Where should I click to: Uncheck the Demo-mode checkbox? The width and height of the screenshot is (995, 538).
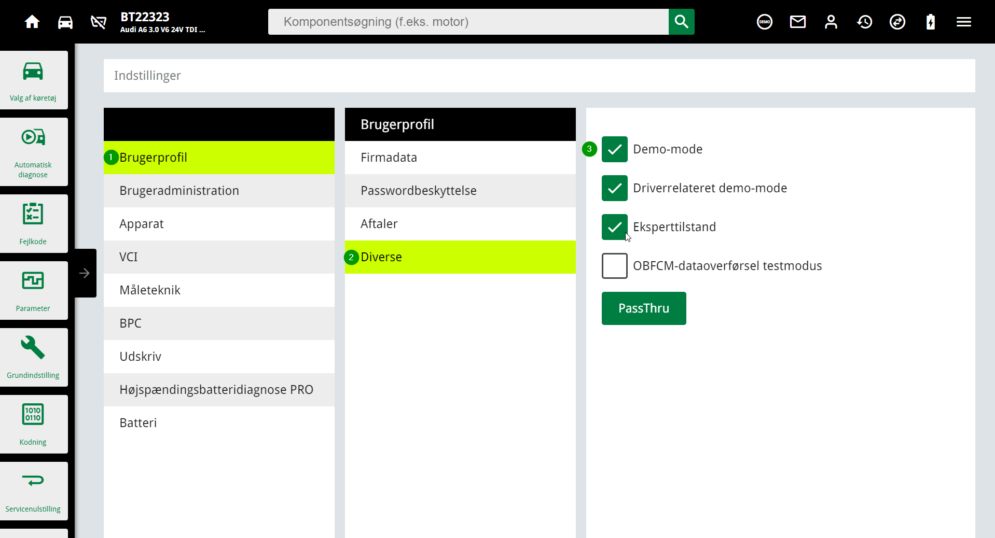pyautogui.click(x=615, y=149)
